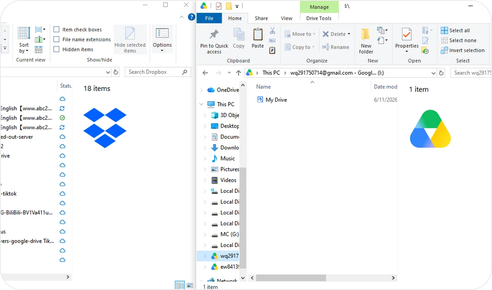Click the Rename button
This screenshot has width=492, height=290.
click(336, 47)
